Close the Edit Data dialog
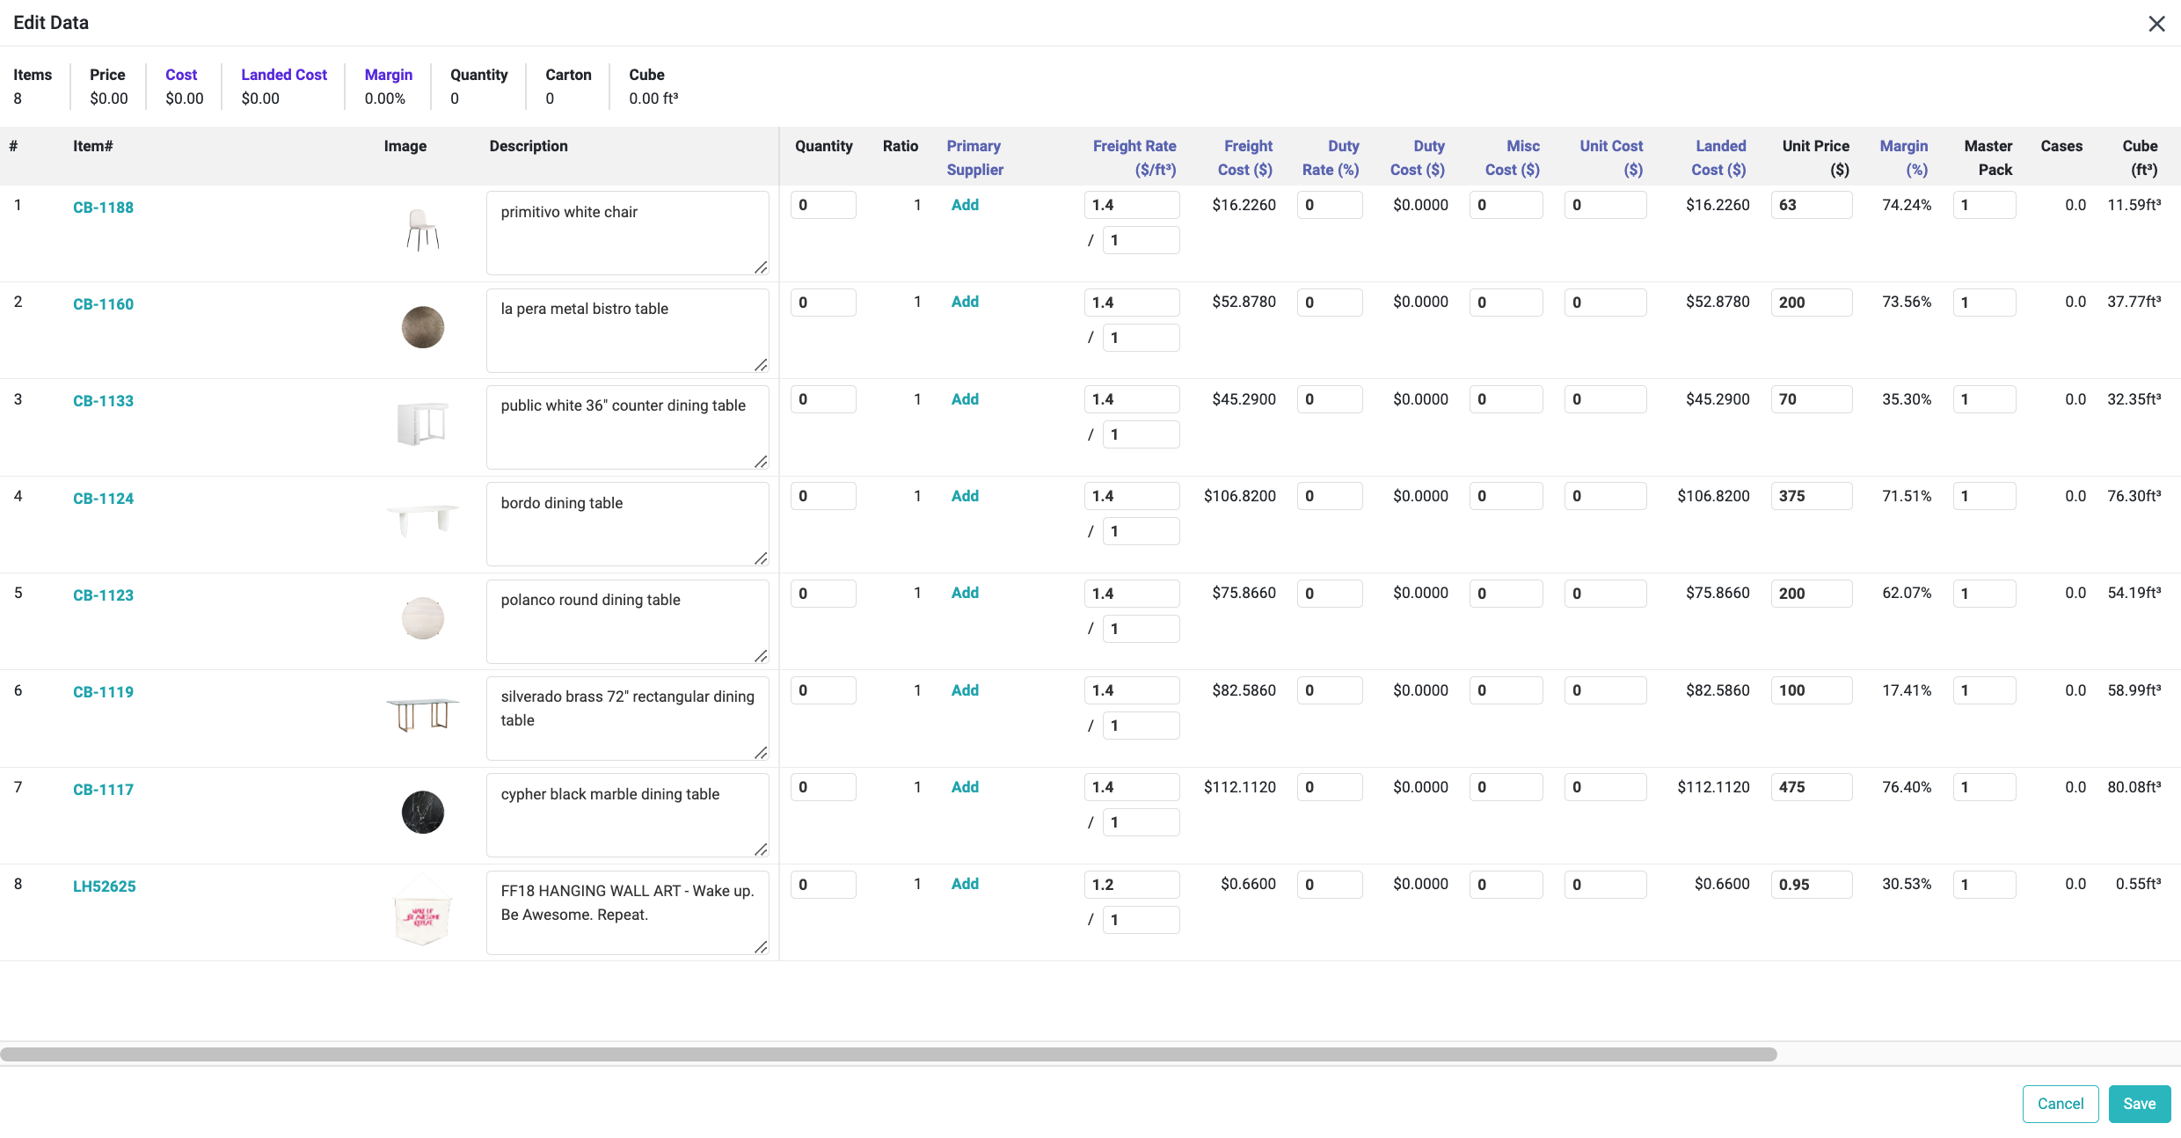 coord(2156,24)
